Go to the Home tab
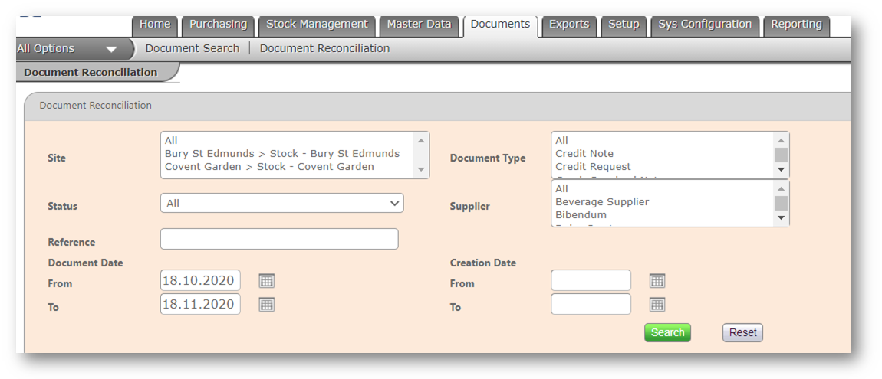882x379 pixels. 155,25
